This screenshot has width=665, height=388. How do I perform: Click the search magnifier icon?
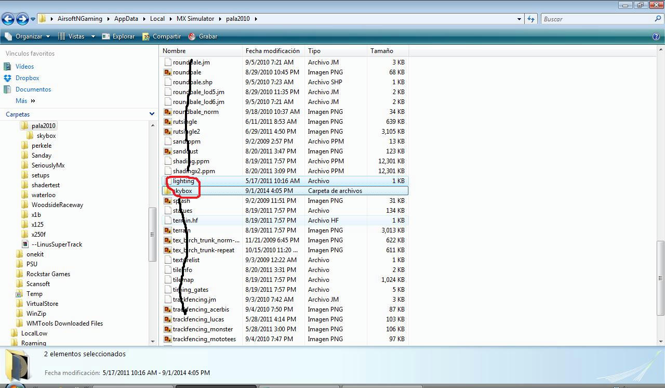click(x=658, y=19)
